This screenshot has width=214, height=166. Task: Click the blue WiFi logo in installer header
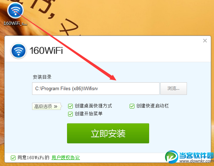18,51
